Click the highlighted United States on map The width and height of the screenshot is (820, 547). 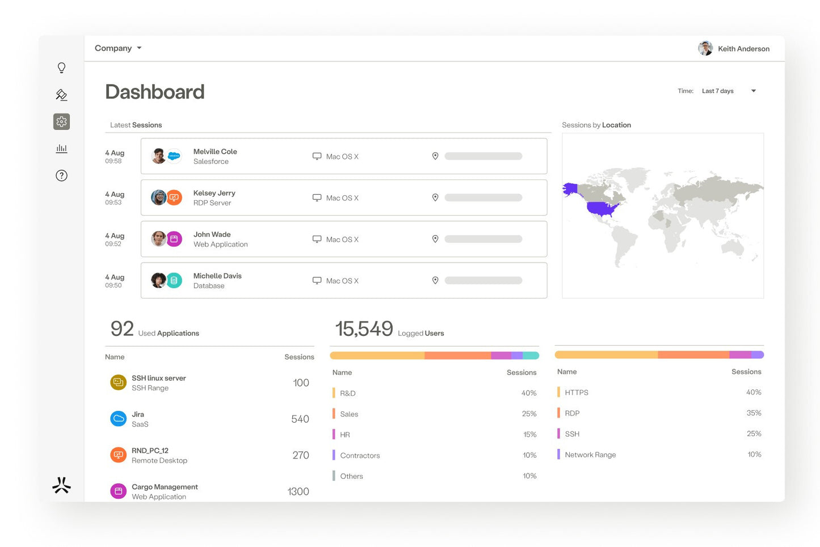(600, 209)
